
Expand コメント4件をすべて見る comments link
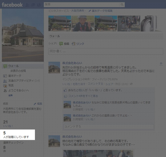[83, 96]
